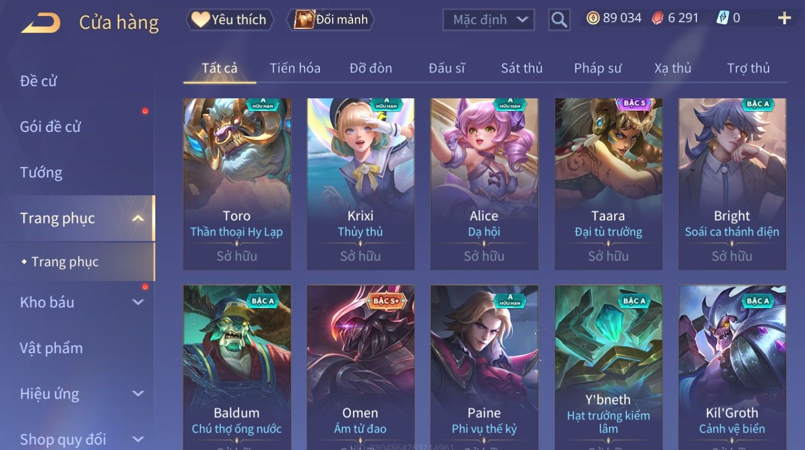Open Tướng in the sidebar
The width and height of the screenshot is (805, 450).
[x=41, y=173]
